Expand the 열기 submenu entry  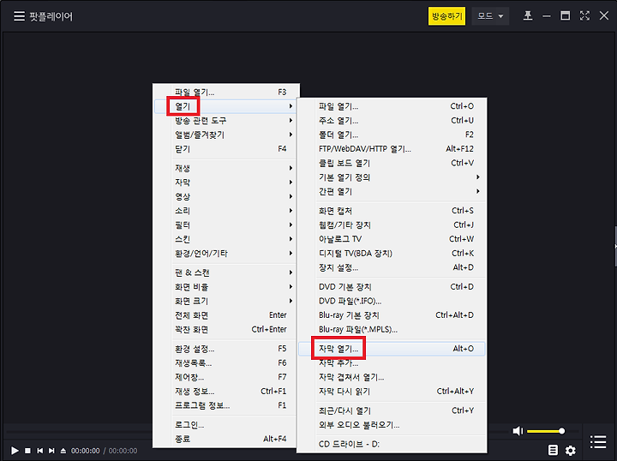coord(226,106)
